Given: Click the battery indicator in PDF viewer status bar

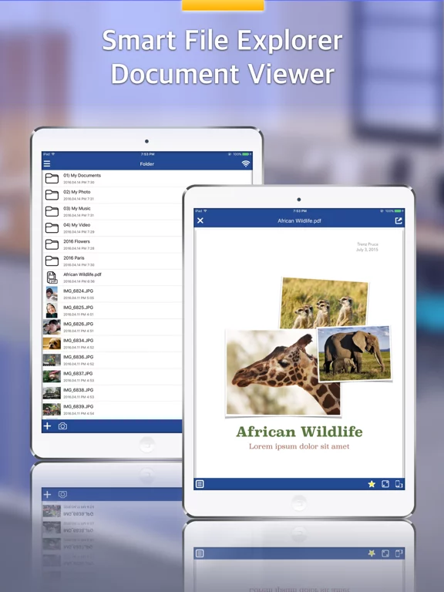Looking at the screenshot, I should [x=399, y=210].
